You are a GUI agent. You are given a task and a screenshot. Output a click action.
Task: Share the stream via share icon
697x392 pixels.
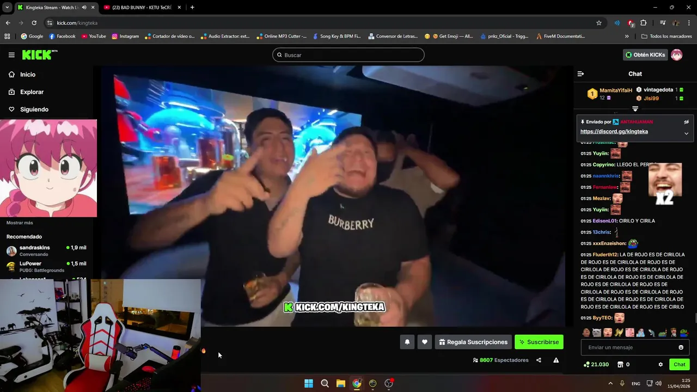point(539,360)
